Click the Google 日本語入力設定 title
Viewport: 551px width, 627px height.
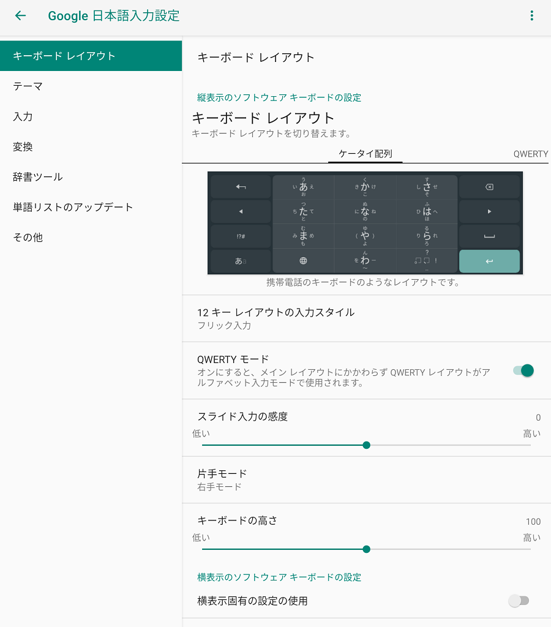click(113, 15)
